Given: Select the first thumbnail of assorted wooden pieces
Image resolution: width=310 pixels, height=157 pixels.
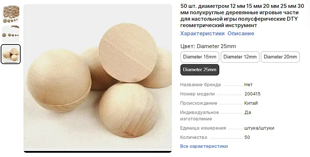Looking at the screenshot, I should 11,14.
